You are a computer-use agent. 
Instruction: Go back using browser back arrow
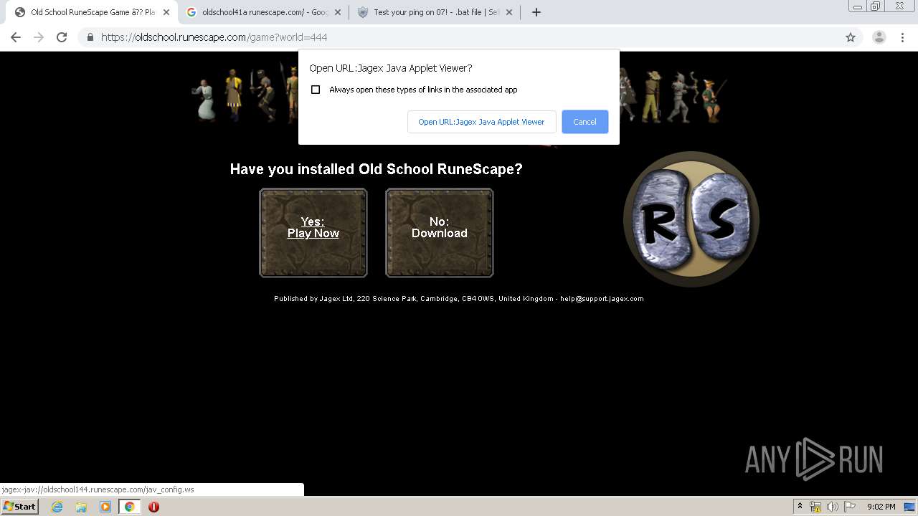(16, 37)
